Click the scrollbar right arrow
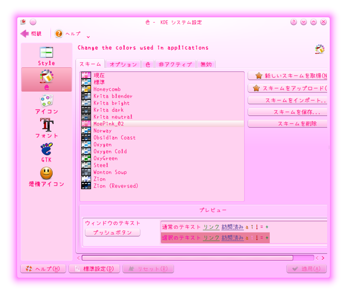 [x=323, y=258]
